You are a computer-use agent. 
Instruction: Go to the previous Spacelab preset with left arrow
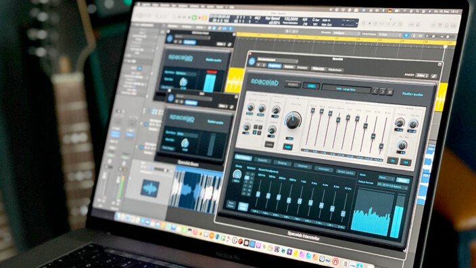tap(375, 91)
